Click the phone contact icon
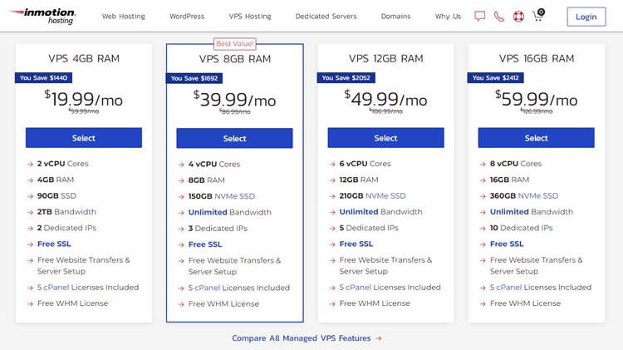 [499, 17]
